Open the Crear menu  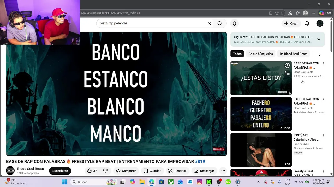click(x=291, y=23)
